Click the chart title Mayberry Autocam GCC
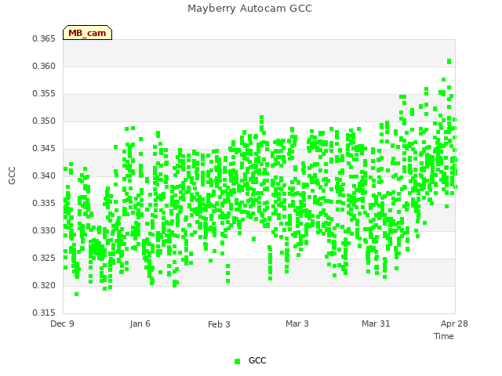502x376 pixels. [249, 9]
